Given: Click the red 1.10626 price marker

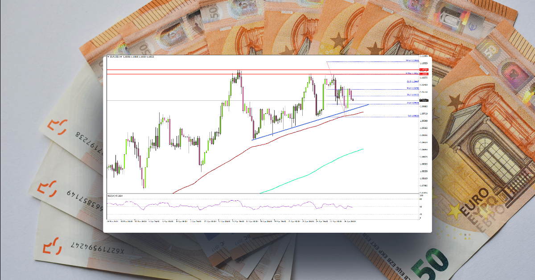Looking at the screenshot, I should (424, 74).
